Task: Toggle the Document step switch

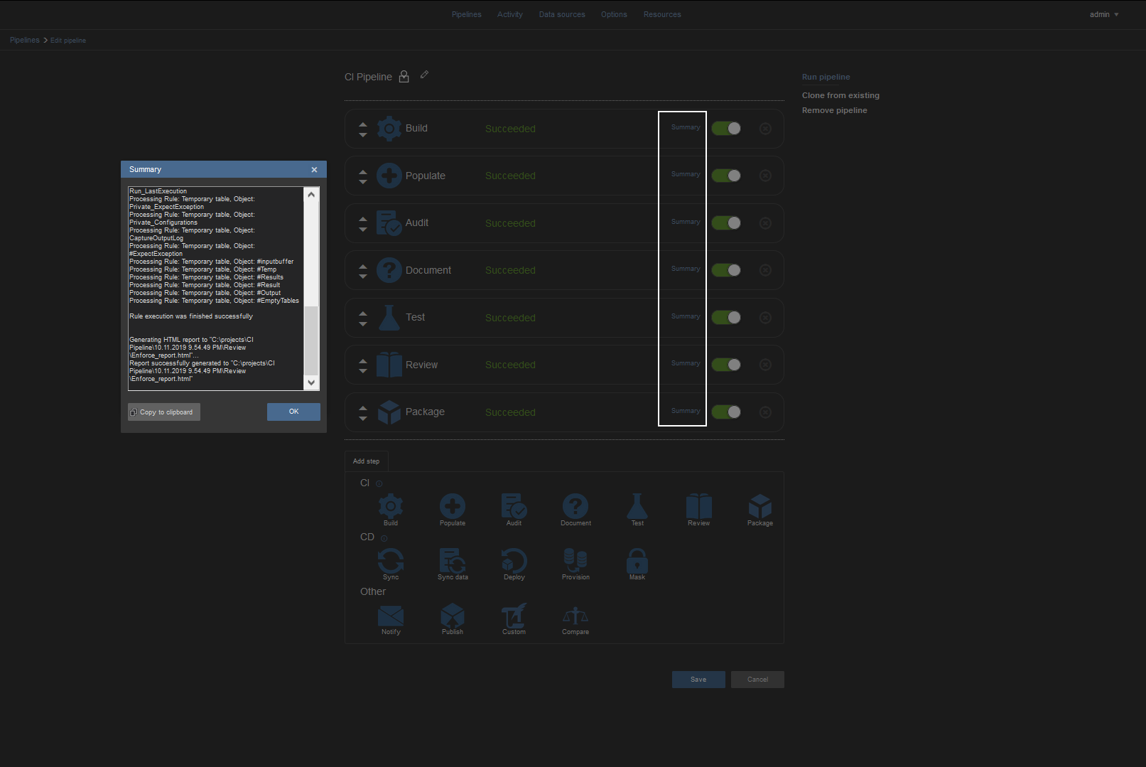Action: (726, 270)
